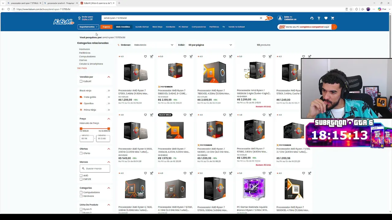The image size is (392, 220).
Task: Toggle the Black ninja filter switch
Action: (108, 91)
